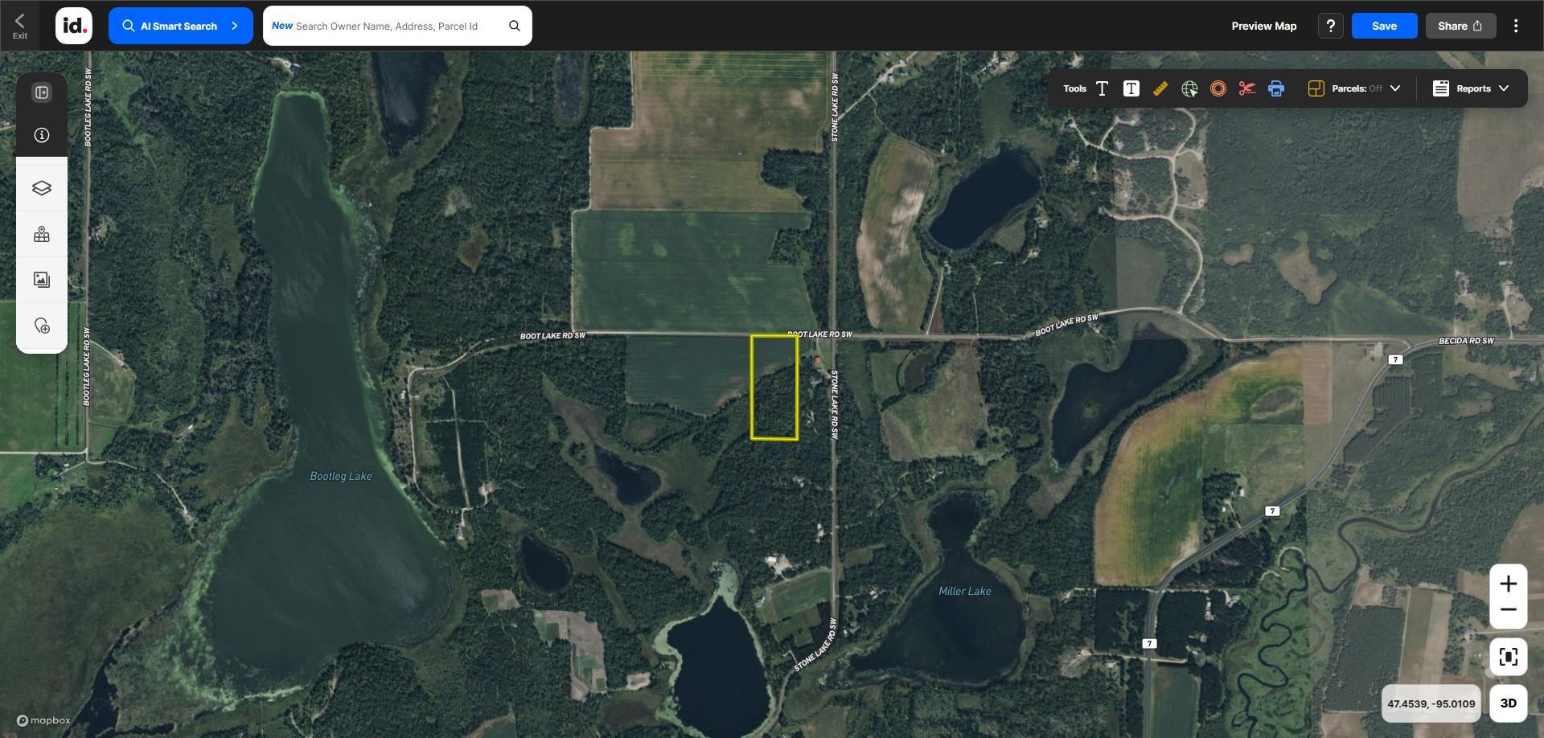Activate the yellow ruler measure tool
This screenshot has height=738, width=1544.
pos(1160,88)
